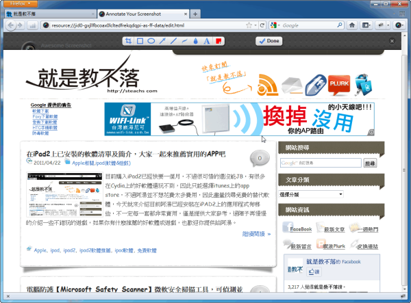Click the Google search box
This screenshot has height=303, width=411.
click(310, 25)
